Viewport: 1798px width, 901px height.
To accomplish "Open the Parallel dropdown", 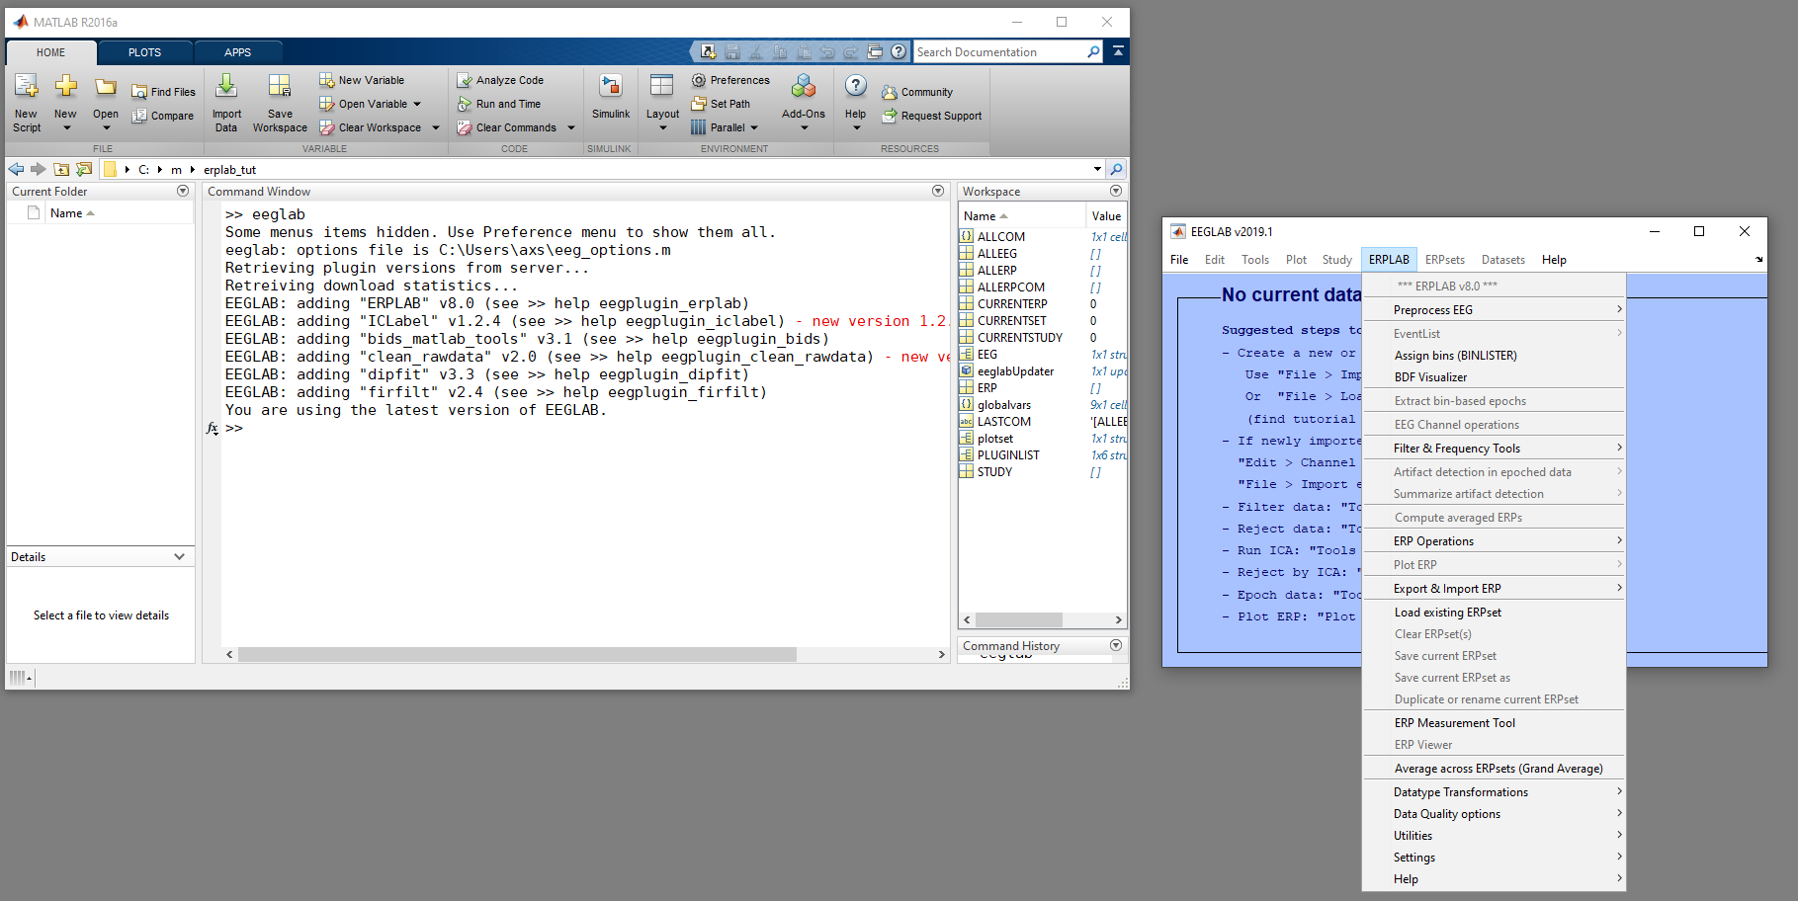I will 753,127.
